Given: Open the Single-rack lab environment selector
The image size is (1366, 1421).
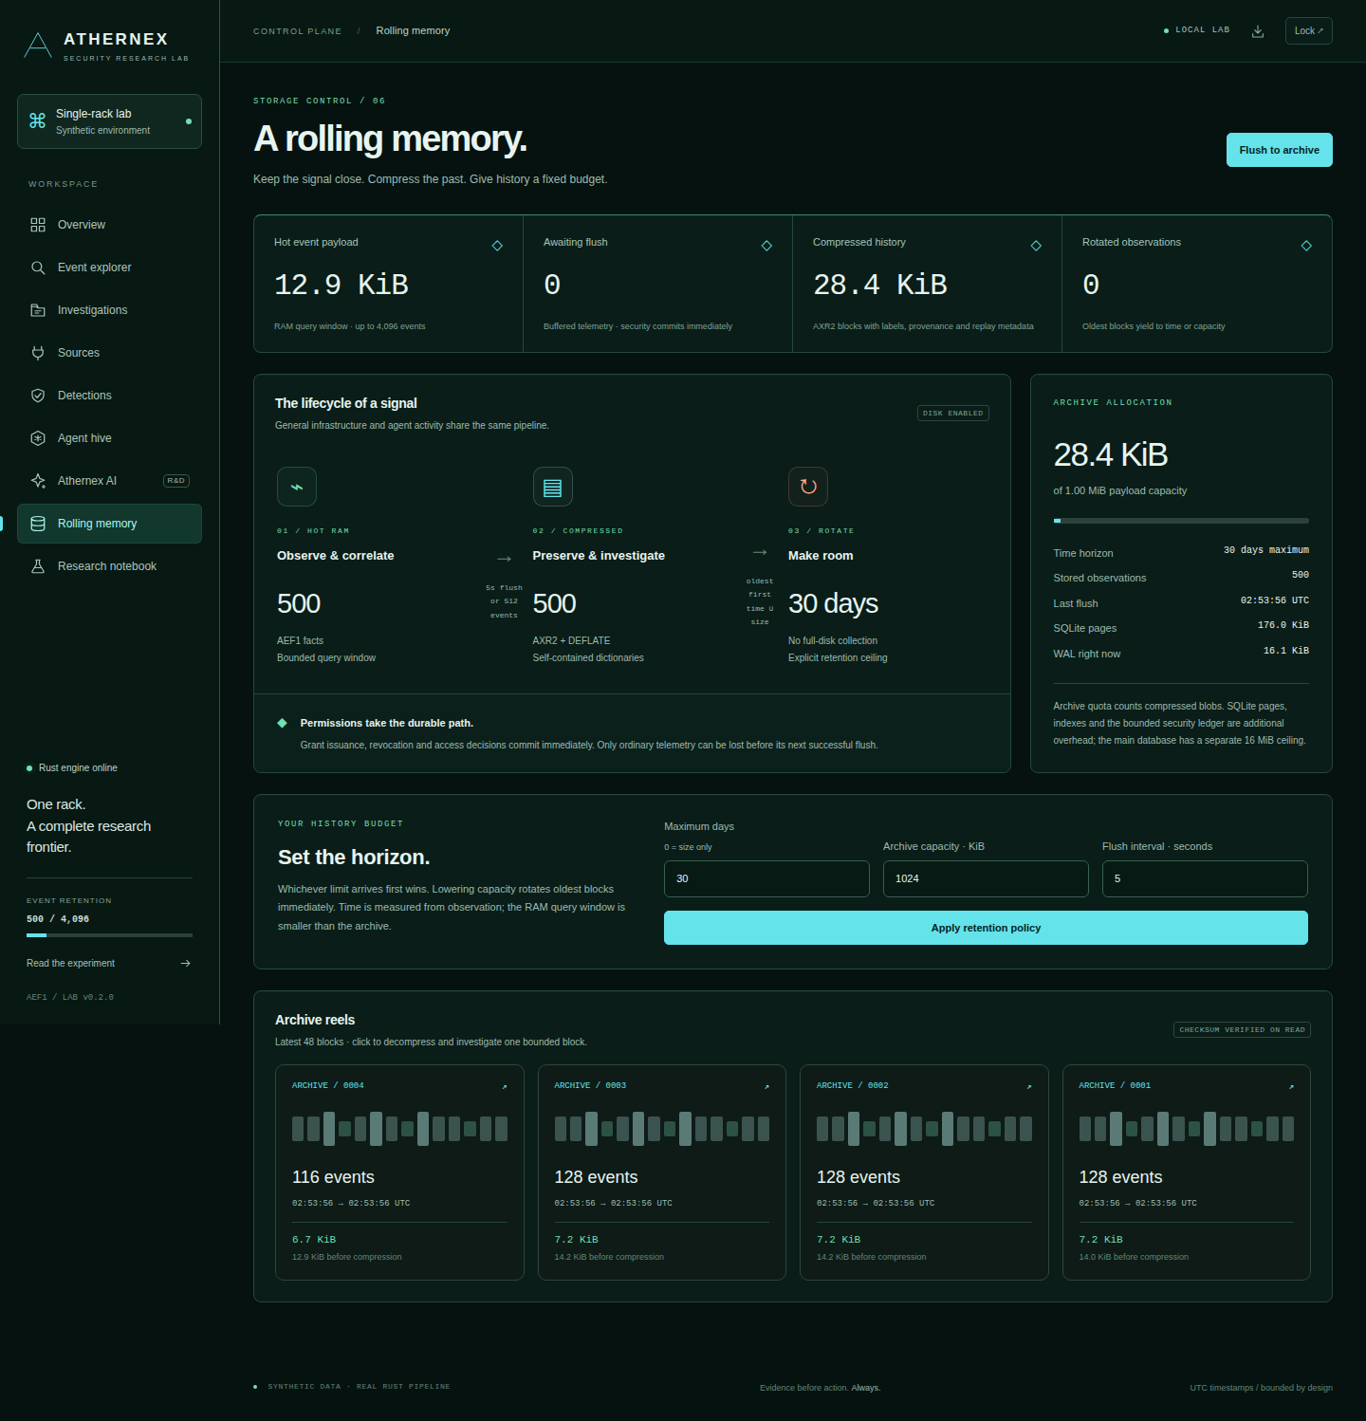Looking at the screenshot, I should (109, 121).
